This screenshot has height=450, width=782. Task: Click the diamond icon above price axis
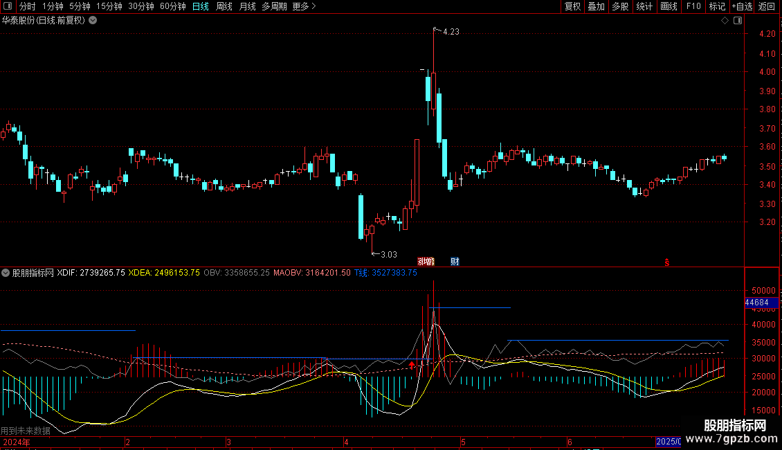point(725,21)
